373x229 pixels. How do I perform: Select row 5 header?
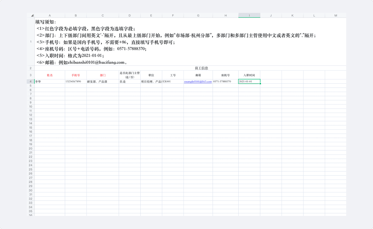point(31,86)
